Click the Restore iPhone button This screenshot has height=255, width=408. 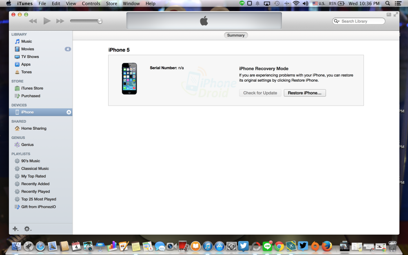point(304,93)
